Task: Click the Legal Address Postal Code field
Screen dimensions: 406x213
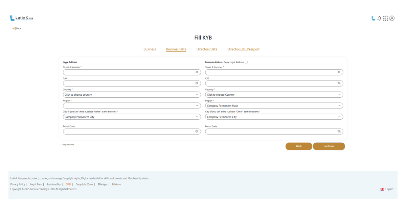Action: [129, 132]
